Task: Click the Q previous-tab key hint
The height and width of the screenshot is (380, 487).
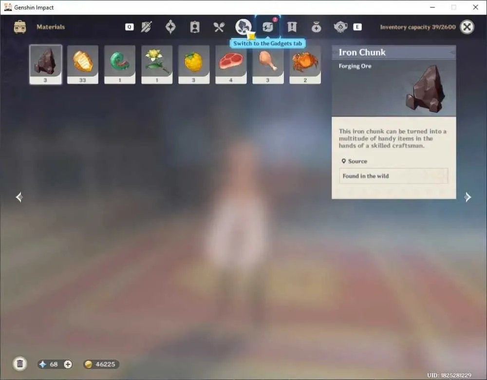Action: coord(129,27)
